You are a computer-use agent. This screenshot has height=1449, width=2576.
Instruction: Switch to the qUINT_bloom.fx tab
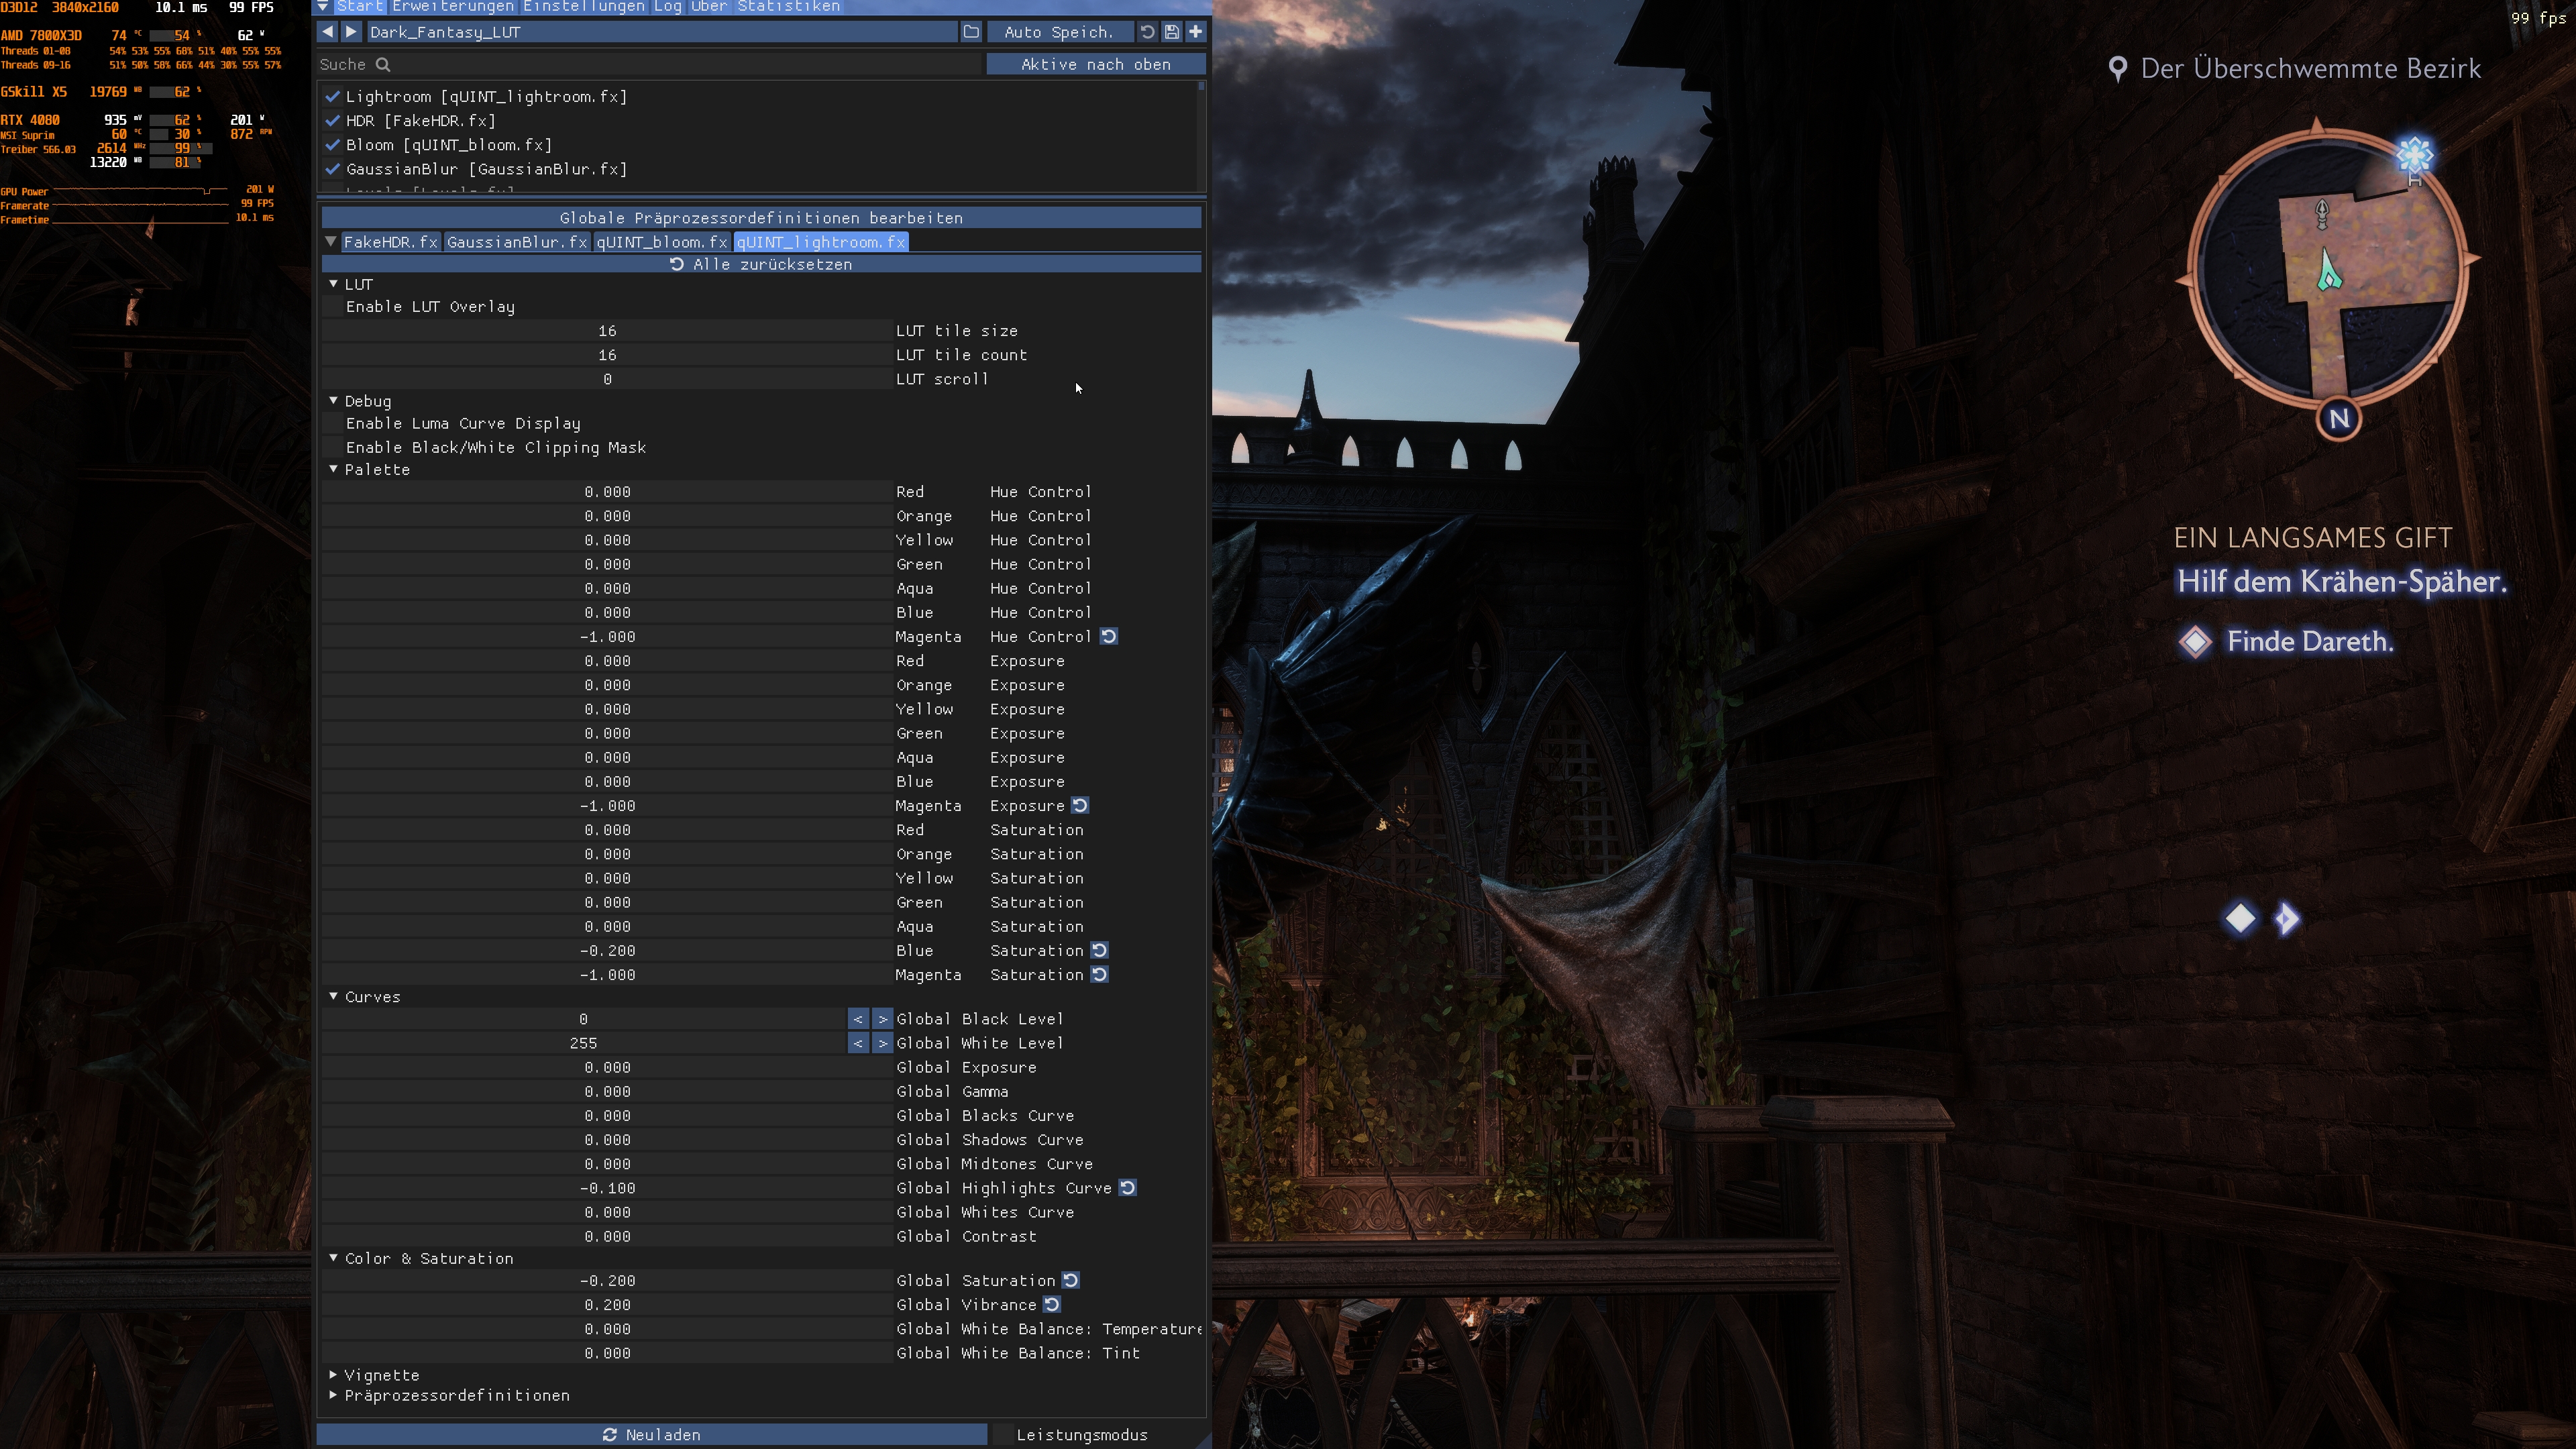coord(661,242)
